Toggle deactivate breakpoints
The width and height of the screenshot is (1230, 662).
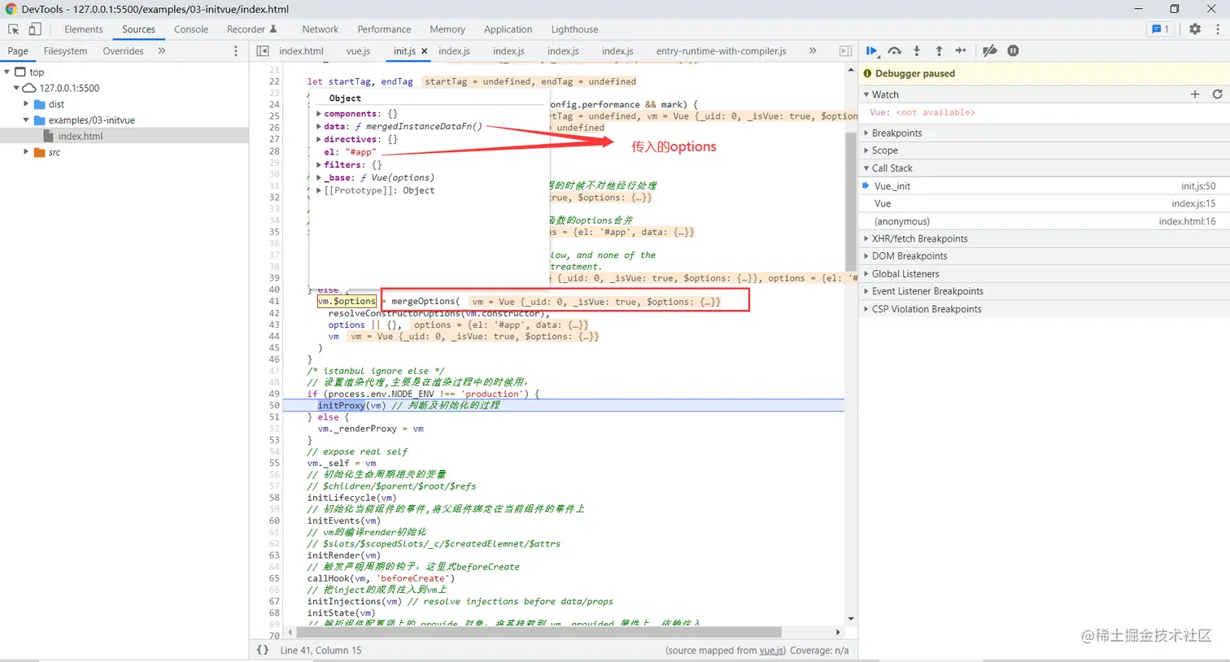coord(990,50)
